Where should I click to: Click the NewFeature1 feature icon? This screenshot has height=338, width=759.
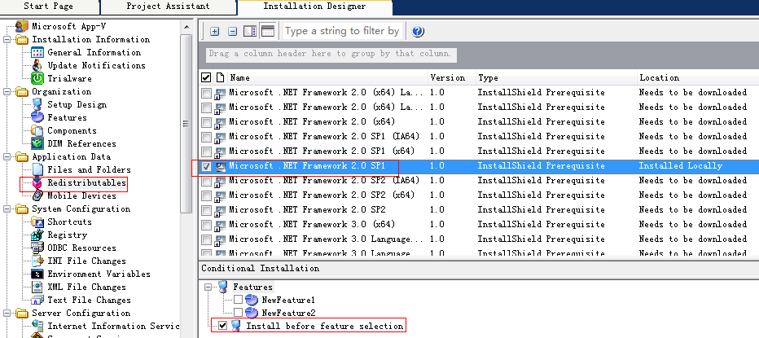252,300
